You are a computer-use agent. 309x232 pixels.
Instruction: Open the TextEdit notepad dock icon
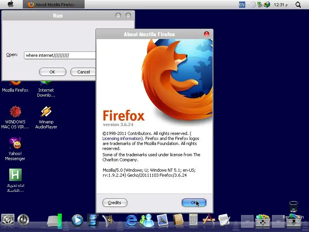pyautogui.click(x=224, y=220)
